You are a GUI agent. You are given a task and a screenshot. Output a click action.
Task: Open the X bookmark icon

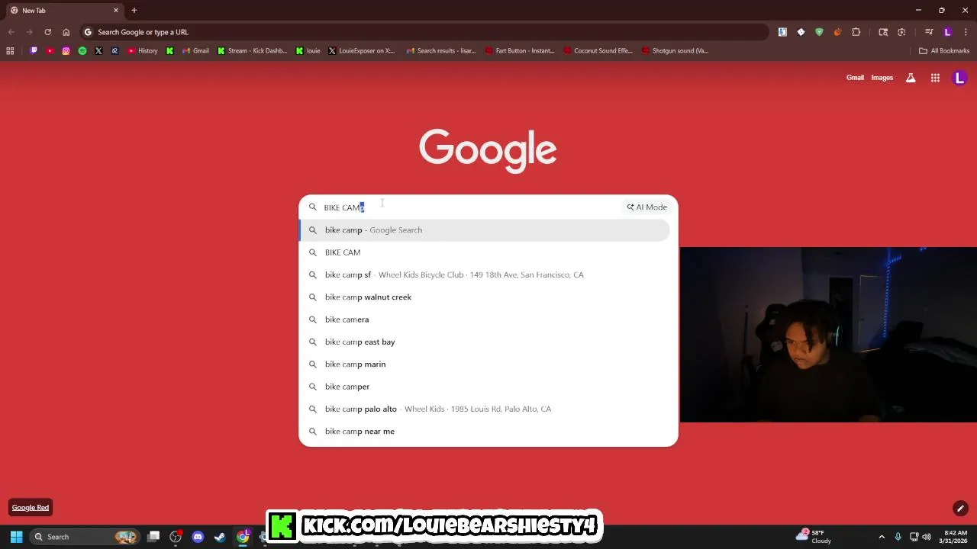pyautogui.click(x=98, y=51)
